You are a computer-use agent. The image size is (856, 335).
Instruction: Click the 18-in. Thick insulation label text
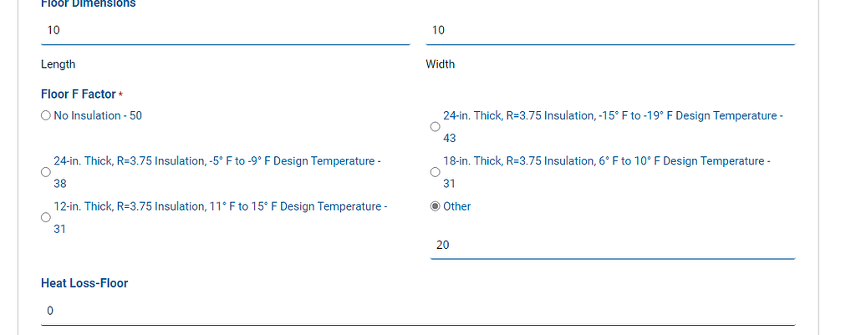point(606,161)
